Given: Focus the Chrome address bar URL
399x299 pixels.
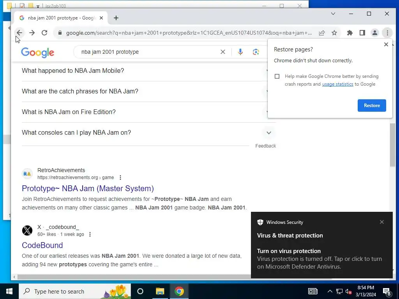Looking at the screenshot, I should [189, 33].
